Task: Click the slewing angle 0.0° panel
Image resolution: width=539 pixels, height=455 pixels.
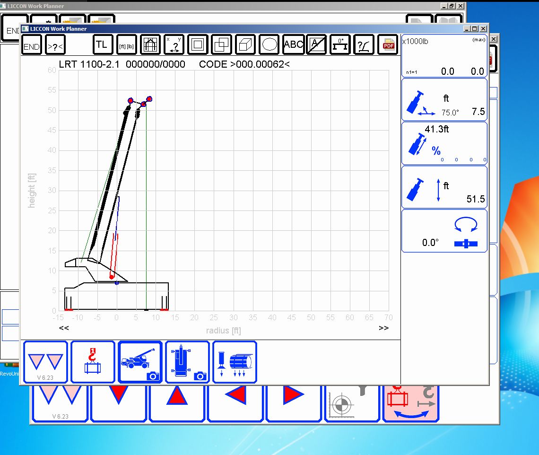Action: tap(444, 231)
